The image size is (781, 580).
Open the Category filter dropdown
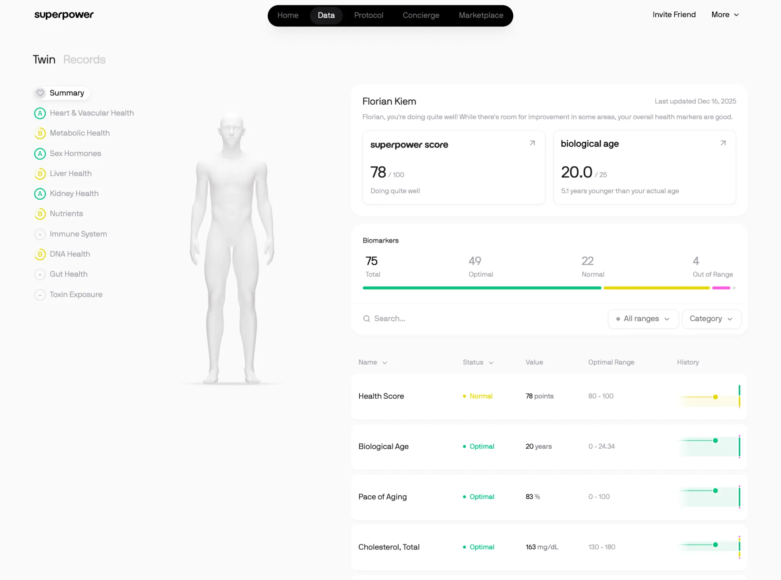point(711,319)
